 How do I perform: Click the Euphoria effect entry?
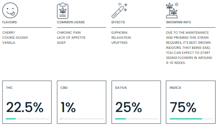(119, 33)
